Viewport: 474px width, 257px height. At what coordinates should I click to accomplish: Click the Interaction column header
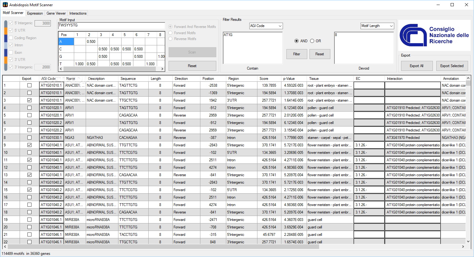coord(413,79)
